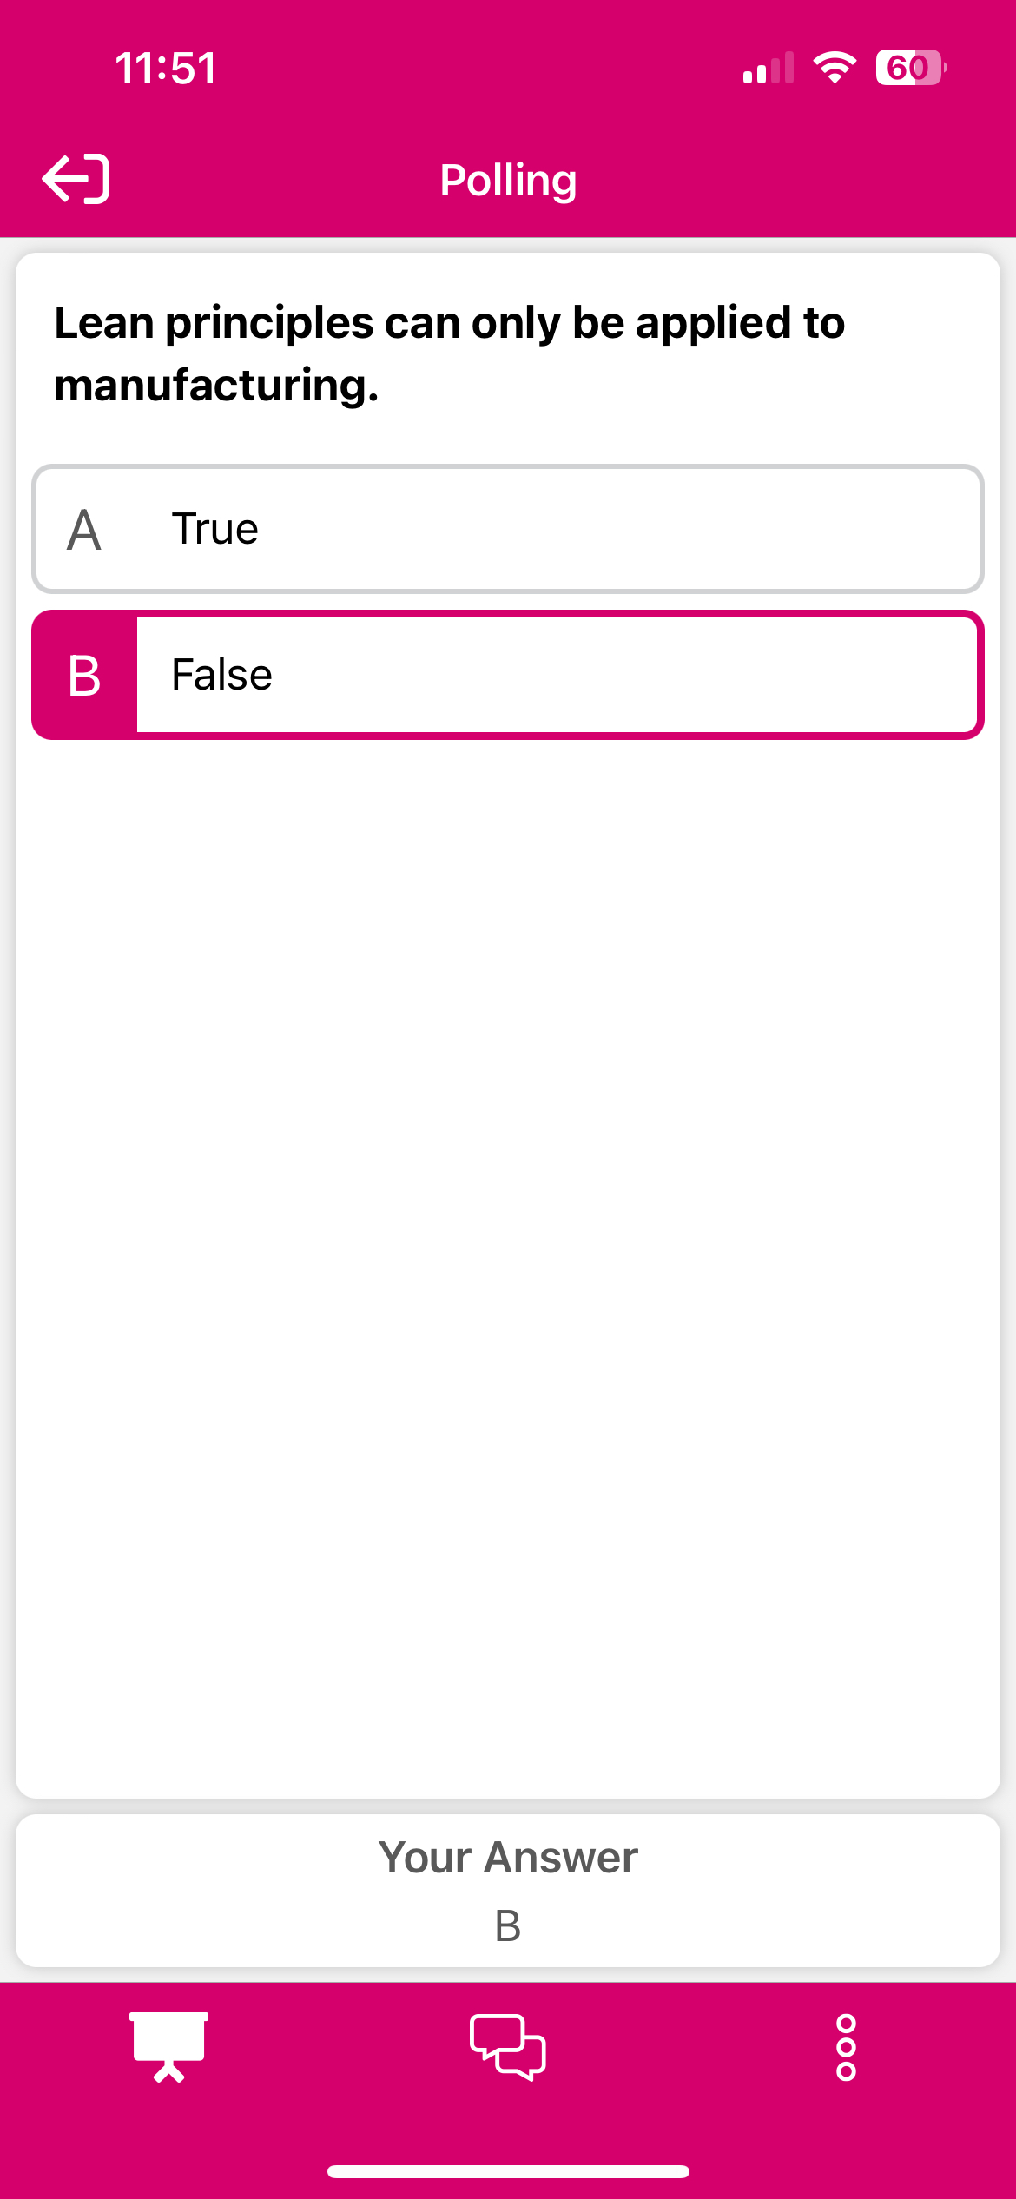The width and height of the screenshot is (1016, 2199).
Task: Select answer option A True
Action: pos(508,528)
